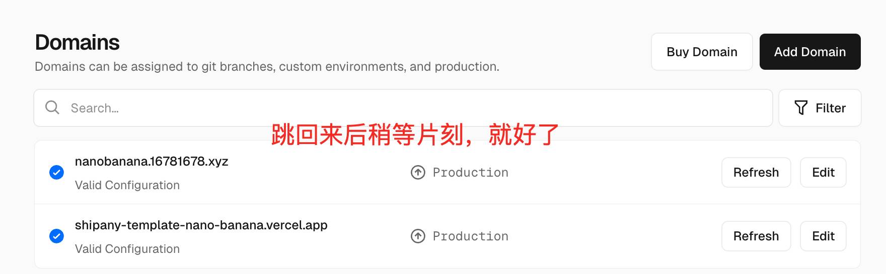Open the shipany-template-nano-banana.vercel.app domain
The image size is (886, 274).
(x=201, y=225)
